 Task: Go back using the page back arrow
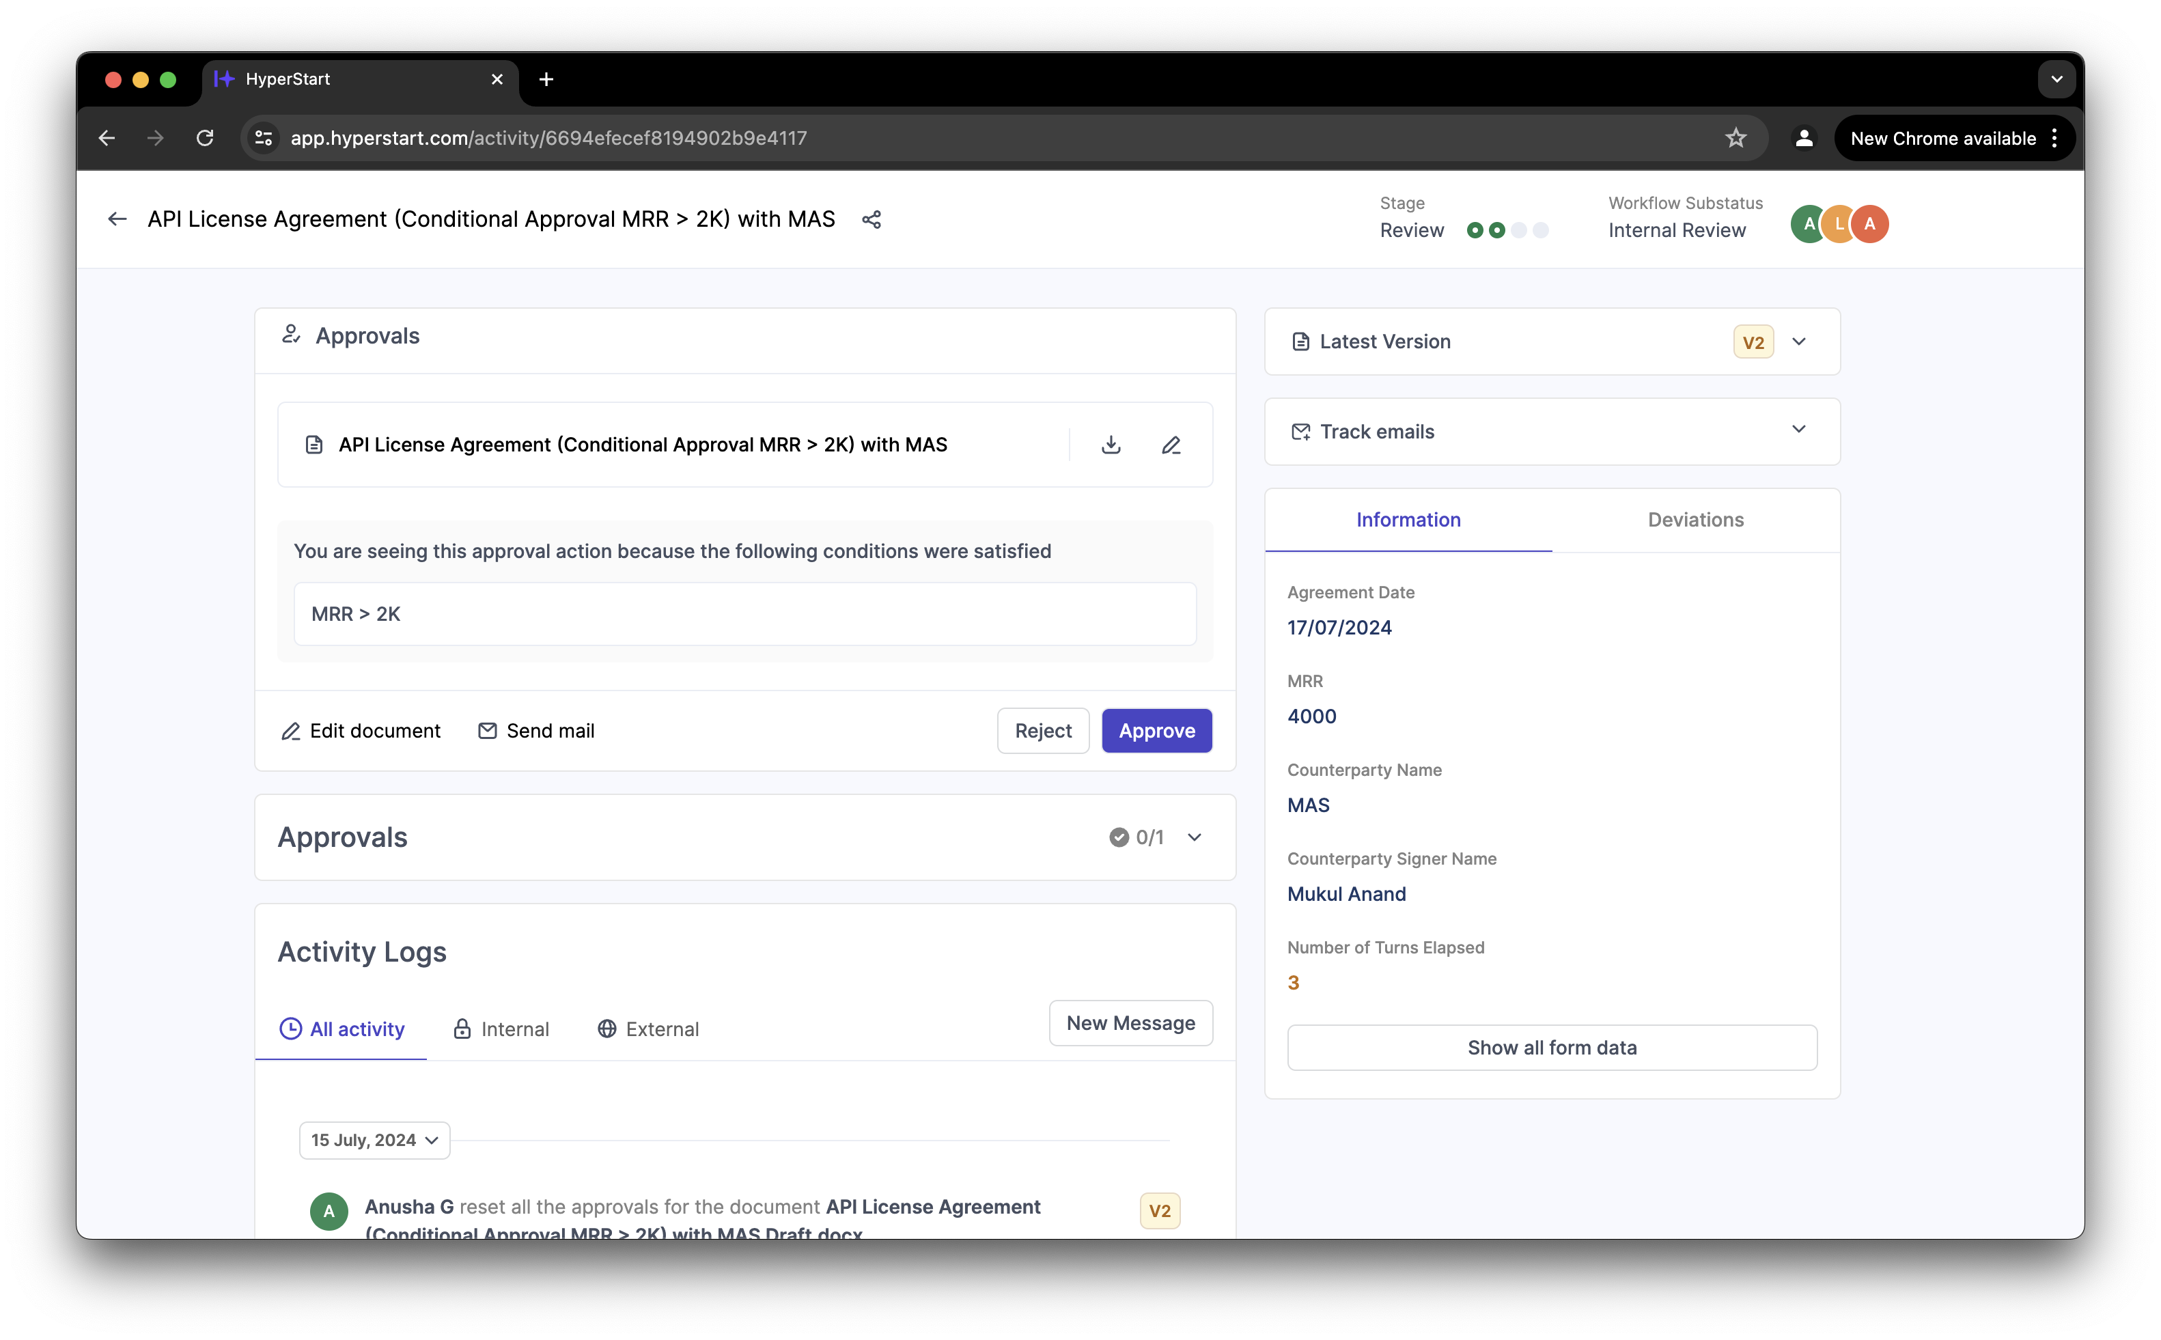click(117, 219)
